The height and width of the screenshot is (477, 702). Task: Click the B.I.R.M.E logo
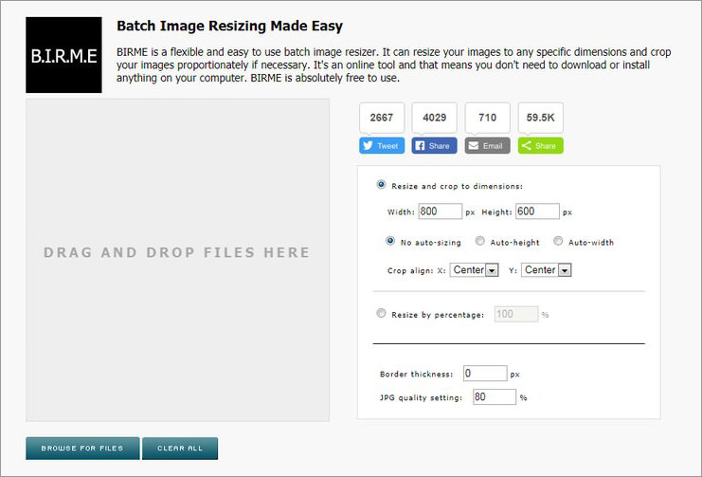tap(63, 55)
